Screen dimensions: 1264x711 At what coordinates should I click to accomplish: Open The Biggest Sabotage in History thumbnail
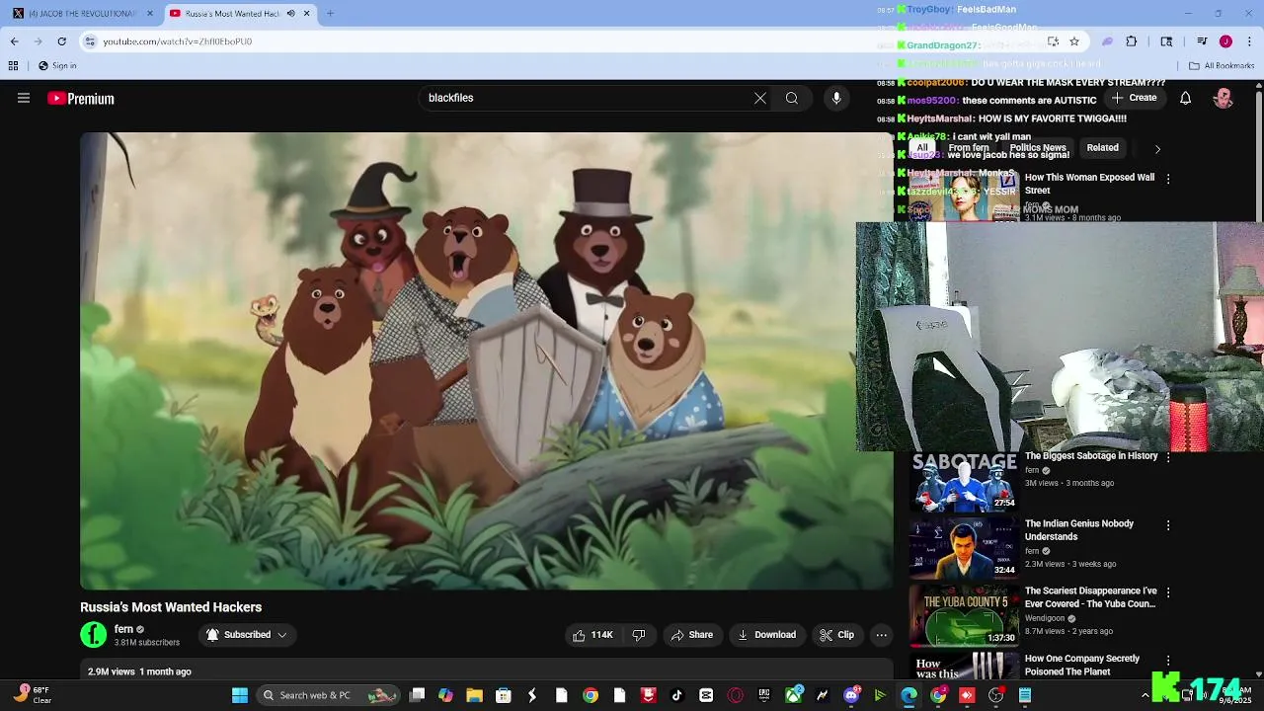click(x=964, y=482)
